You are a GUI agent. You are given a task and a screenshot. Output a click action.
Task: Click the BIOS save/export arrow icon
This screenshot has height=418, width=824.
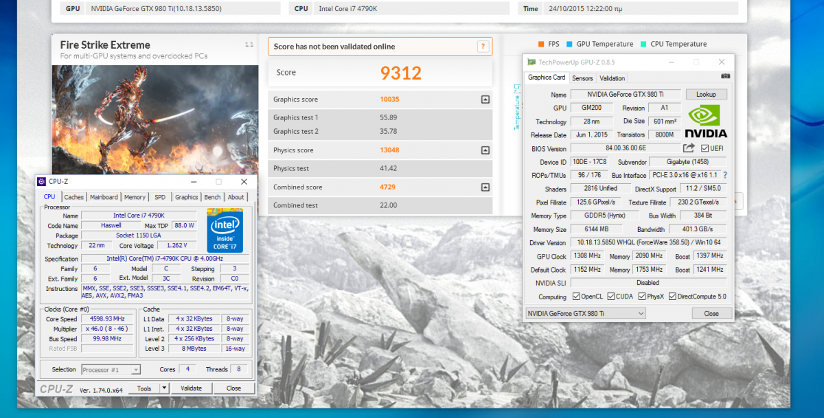(x=689, y=148)
